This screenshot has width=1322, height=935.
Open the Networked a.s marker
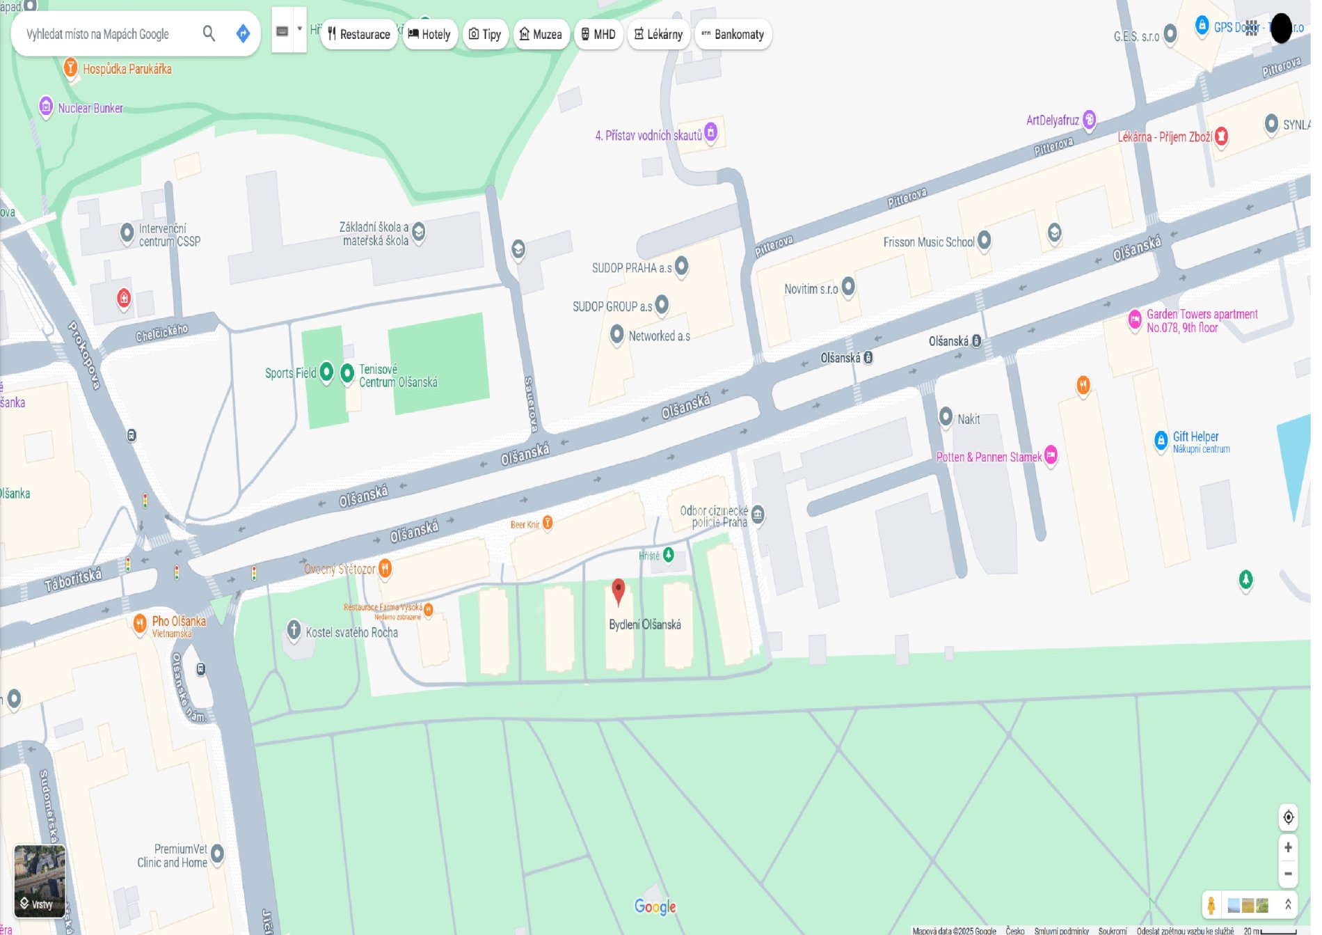point(616,334)
